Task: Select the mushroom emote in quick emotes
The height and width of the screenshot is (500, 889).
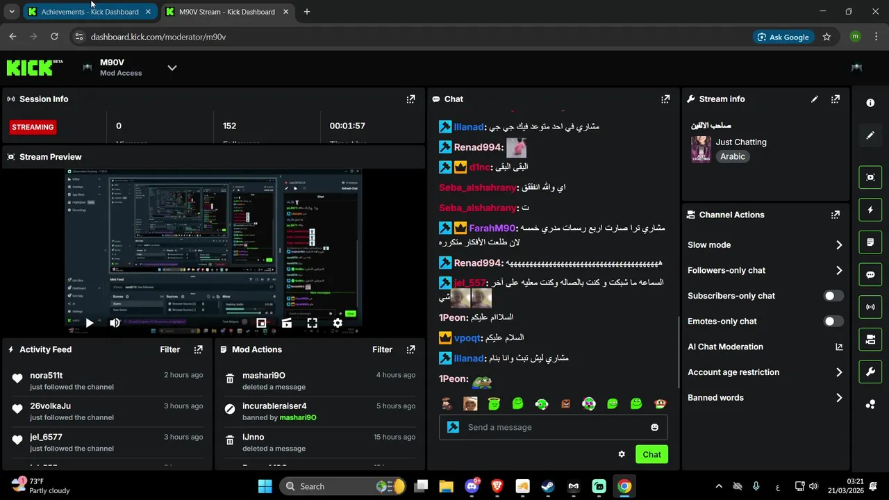Action: tap(660, 403)
